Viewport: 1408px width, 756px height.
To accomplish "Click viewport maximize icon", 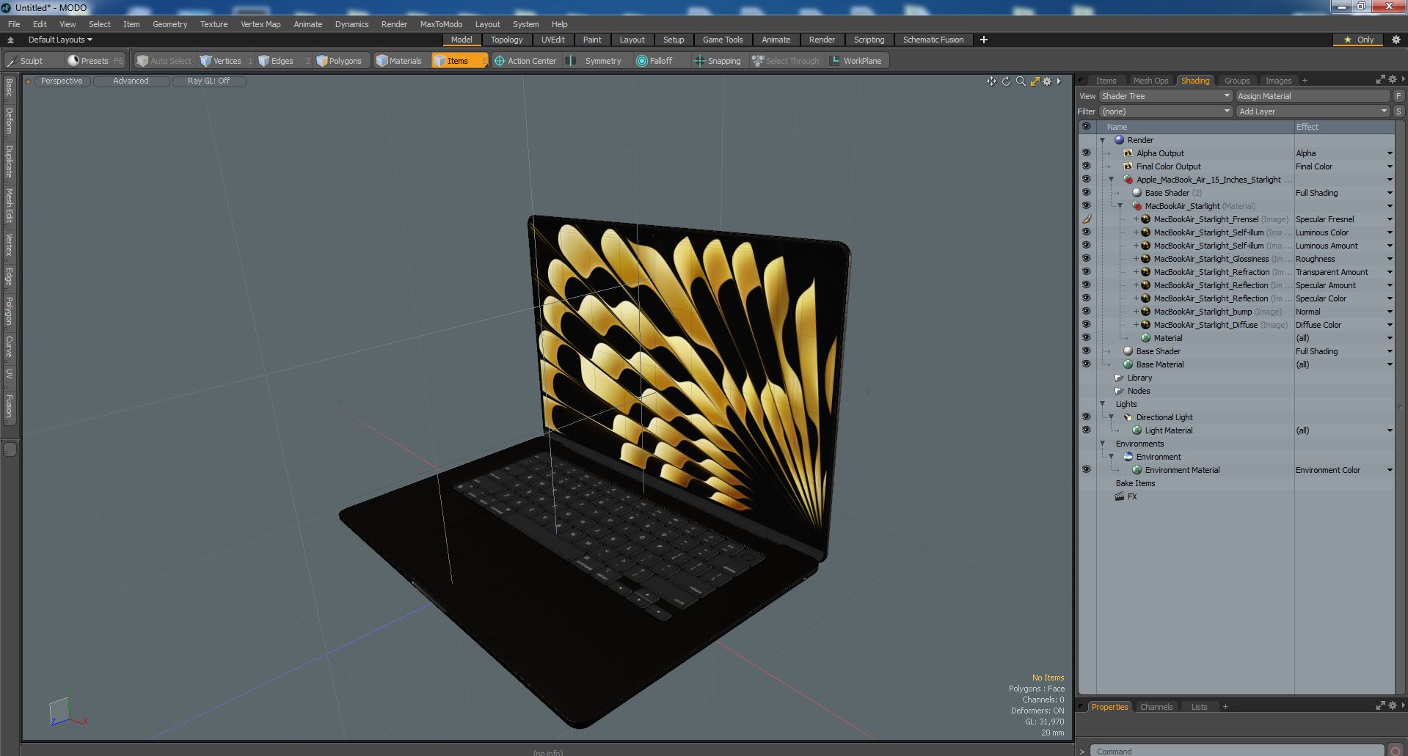I will (x=1035, y=81).
